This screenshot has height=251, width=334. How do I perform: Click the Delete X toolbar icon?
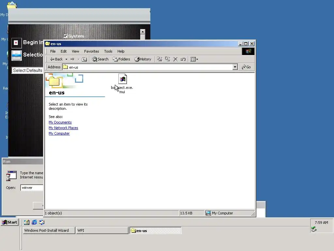pos(175,59)
